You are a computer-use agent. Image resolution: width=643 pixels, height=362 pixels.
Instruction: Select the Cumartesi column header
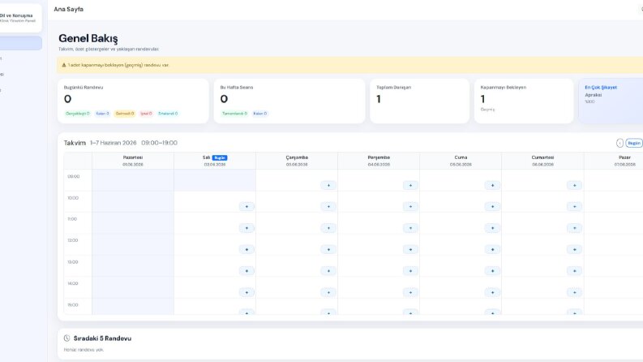[542, 161]
